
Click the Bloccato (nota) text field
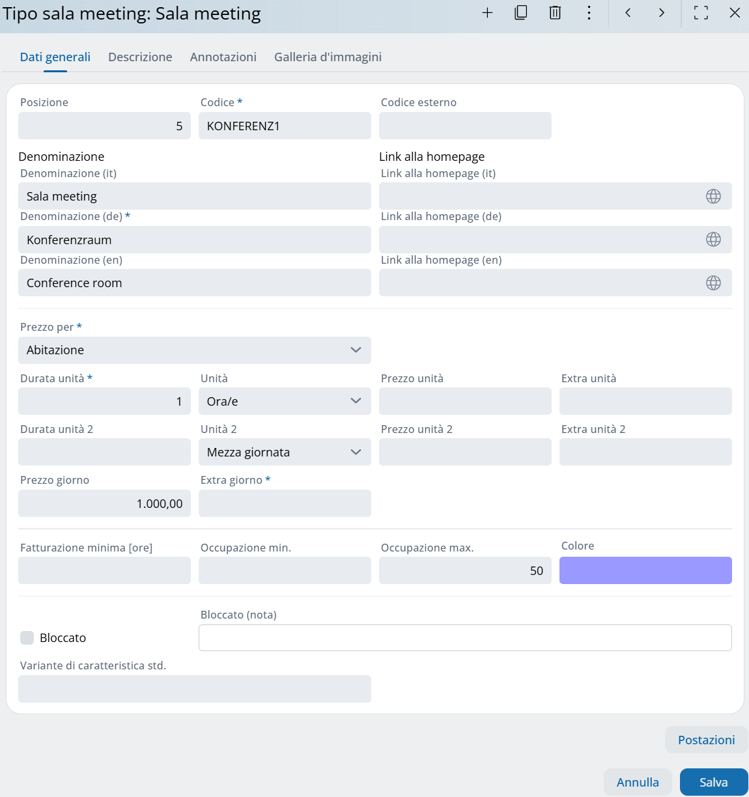coord(464,638)
